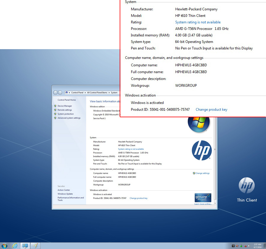This screenshot has height=249, width=266.
Task: Launch Internet Explorer from the taskbar
Action: click(x=15, y=246)
